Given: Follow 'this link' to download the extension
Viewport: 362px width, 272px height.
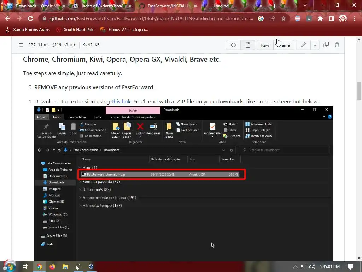Looking at the screenshot, I should [x=121, y=102].
